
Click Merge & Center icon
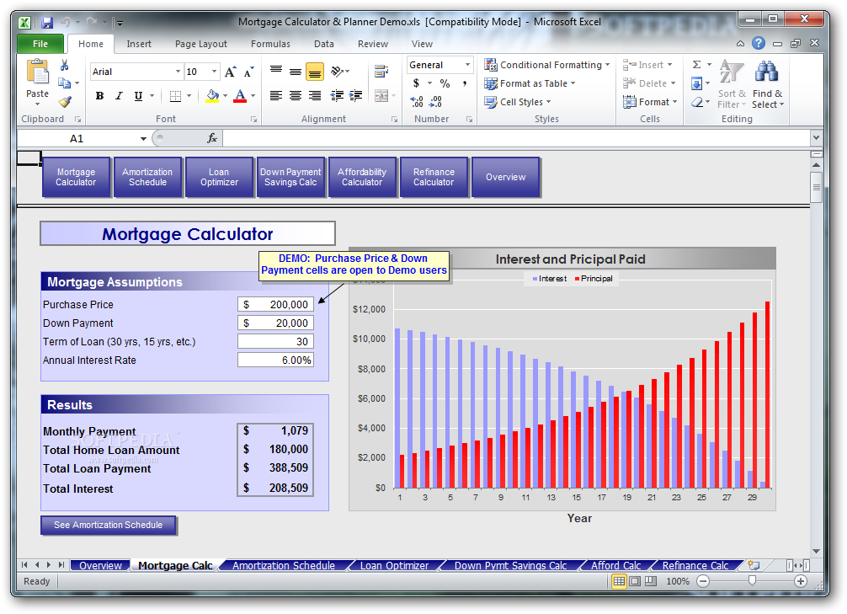[381, 96]
